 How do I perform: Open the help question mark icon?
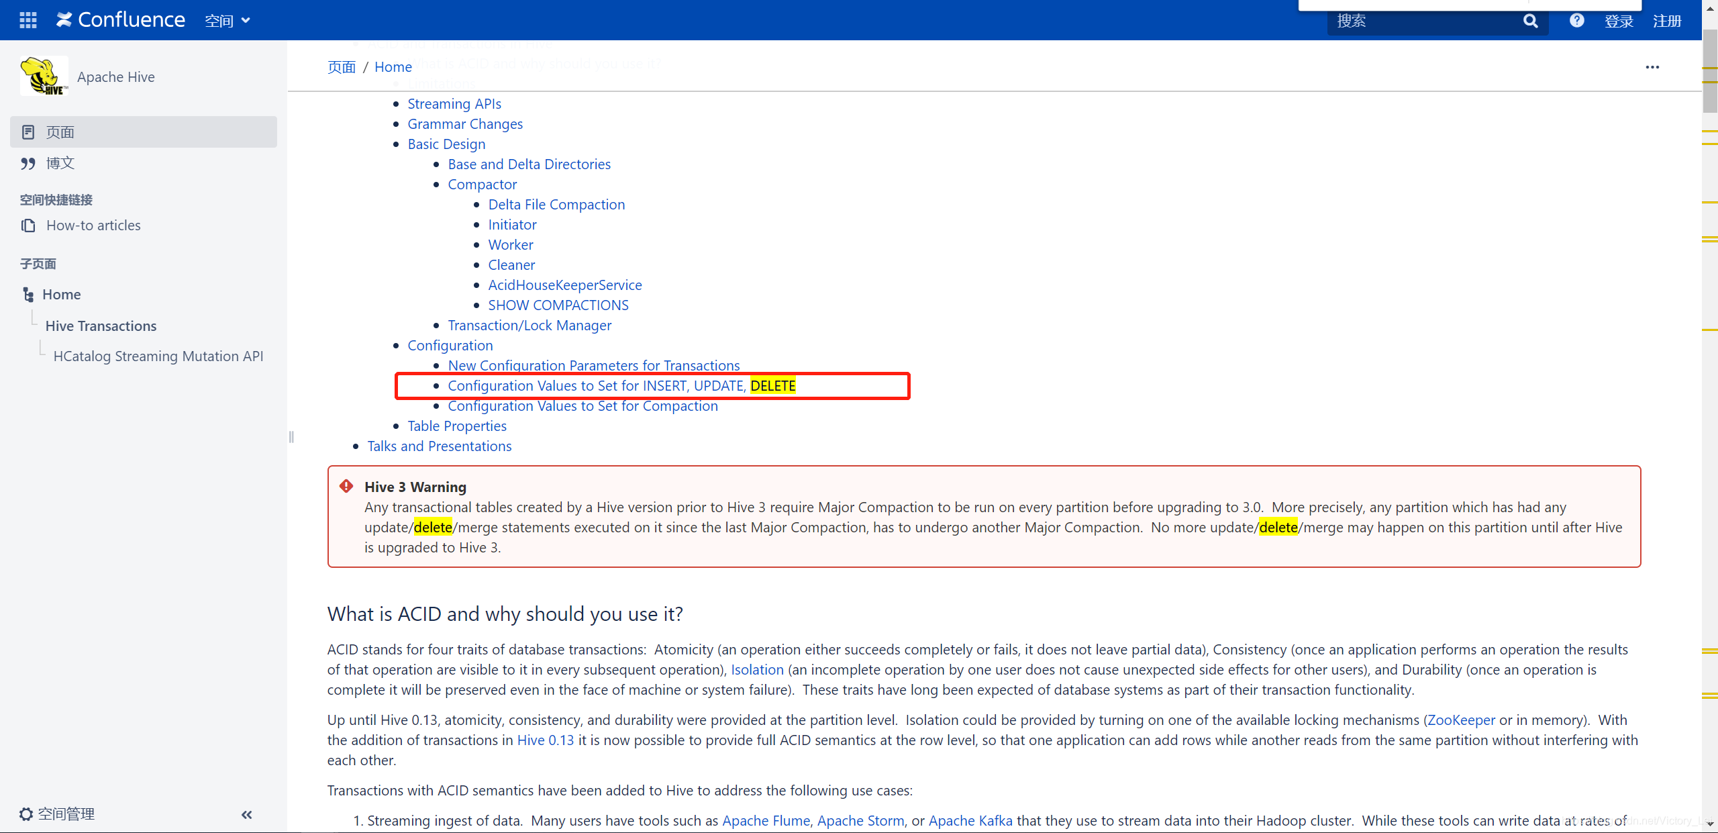pyautogui.click(x=1576, y=21)
